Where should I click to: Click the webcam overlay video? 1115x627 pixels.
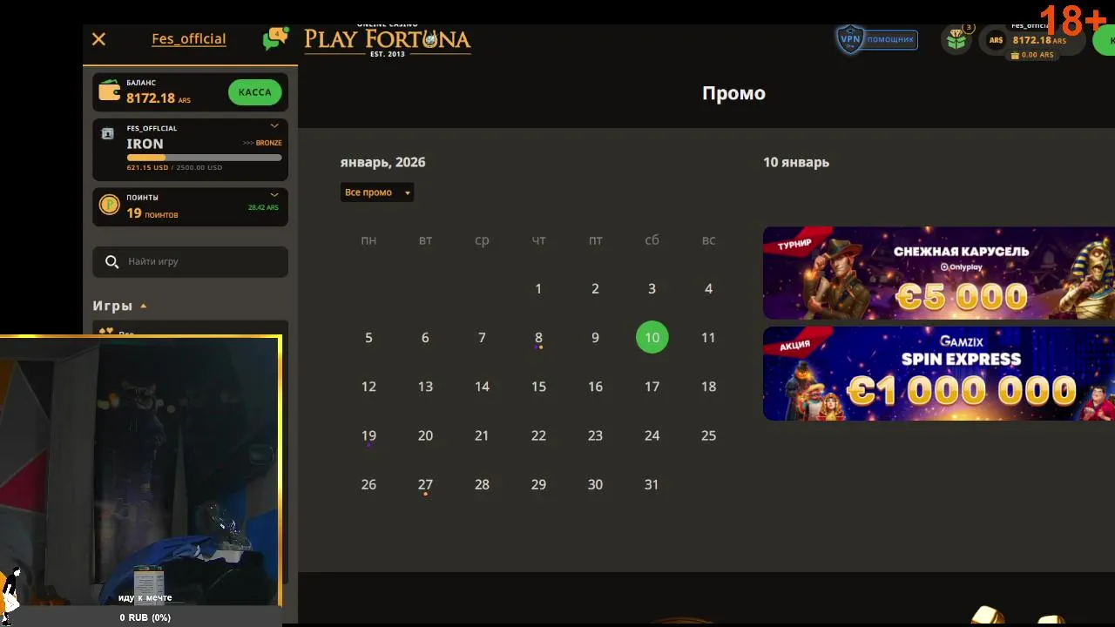[x=139, y=471]
